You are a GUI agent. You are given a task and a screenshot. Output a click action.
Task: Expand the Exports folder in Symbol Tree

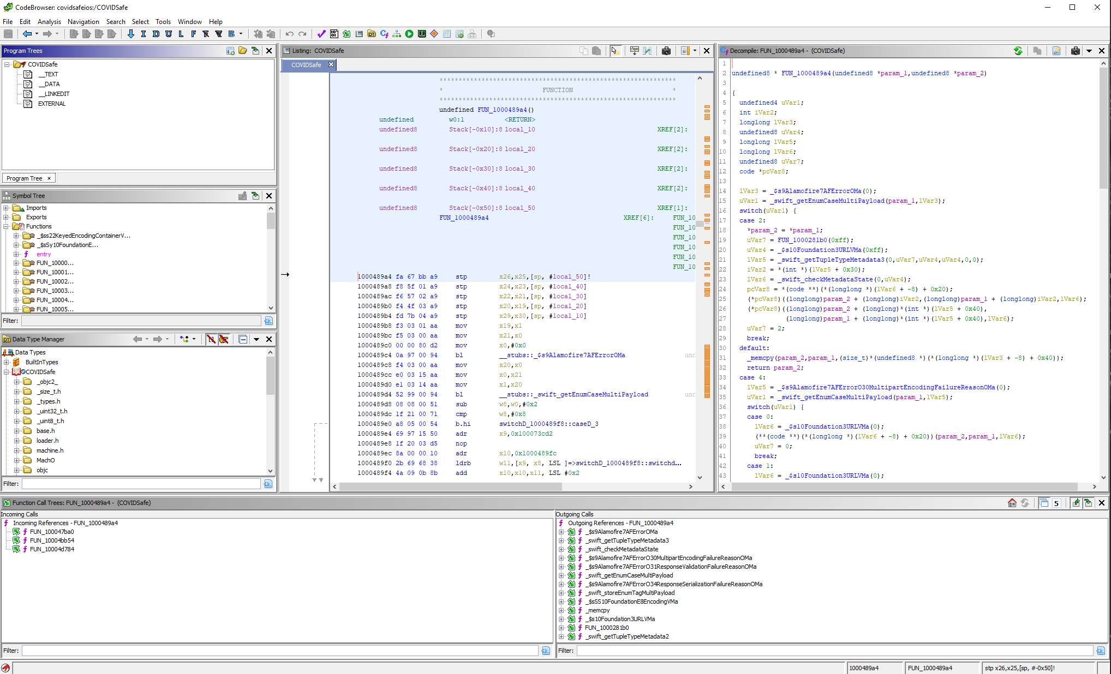click(x=6, y=217)
